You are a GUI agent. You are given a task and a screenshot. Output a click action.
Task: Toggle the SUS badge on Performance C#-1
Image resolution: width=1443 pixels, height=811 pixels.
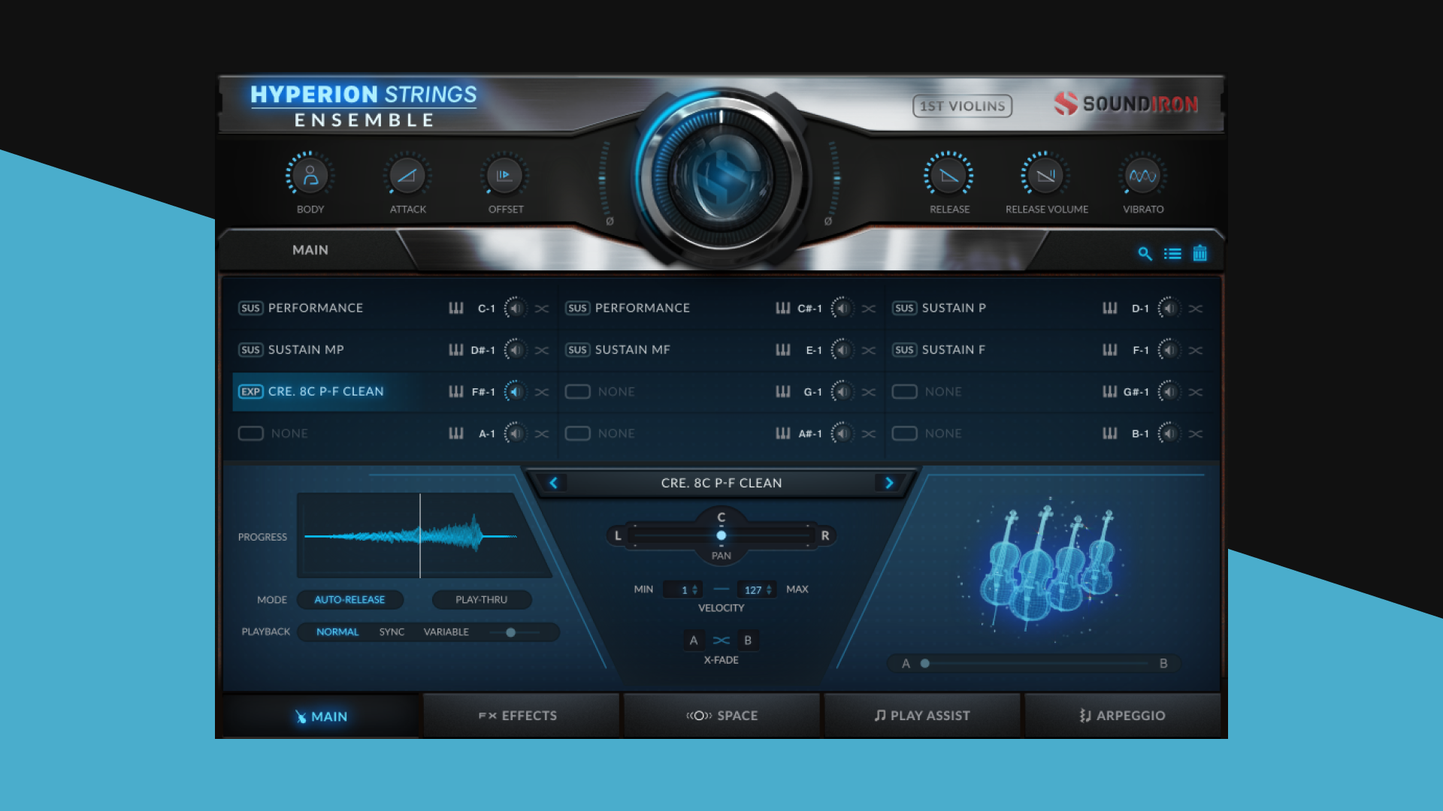pyautogui.click(x=577, y=308)
